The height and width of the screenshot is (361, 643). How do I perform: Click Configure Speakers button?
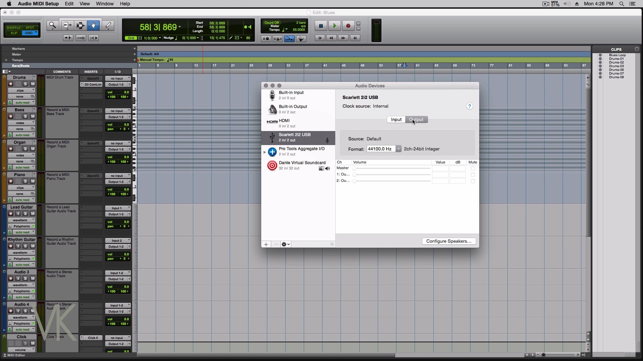point(448,241)
